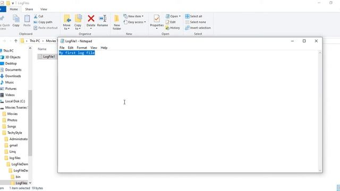
Task: Click scroll-up arrow of the navigation pane
Action: pyautogui.click(x=30, y=48)
